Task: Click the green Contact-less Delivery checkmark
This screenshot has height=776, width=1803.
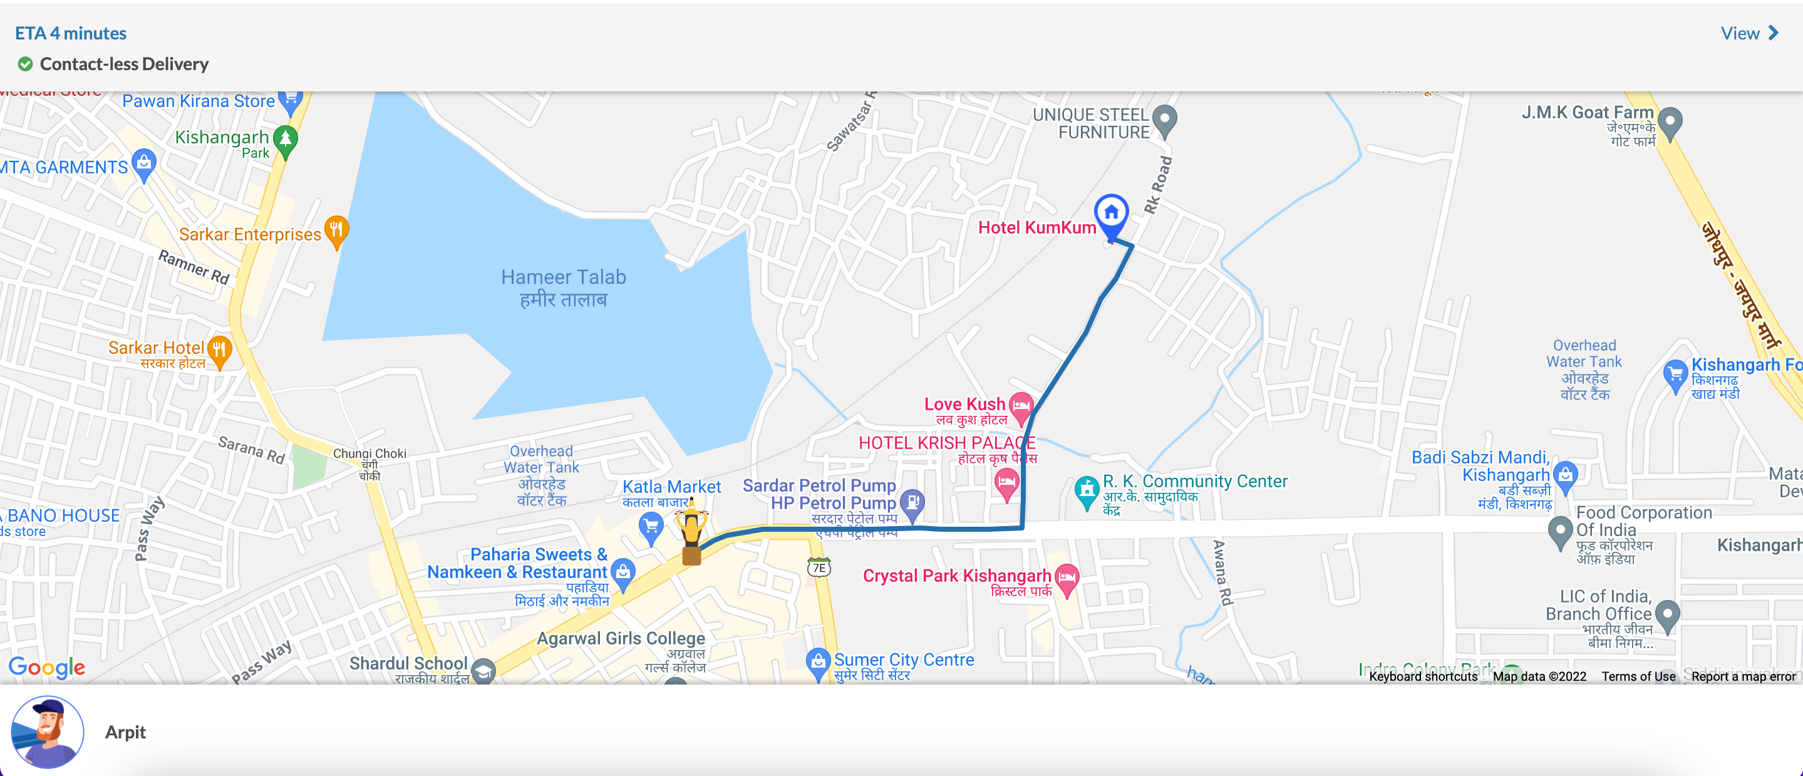Action: 25,65
